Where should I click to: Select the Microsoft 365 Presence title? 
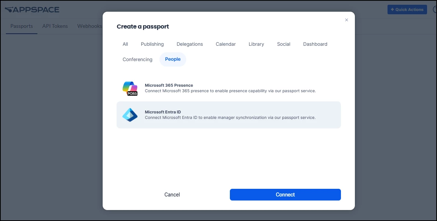point(169,85)
